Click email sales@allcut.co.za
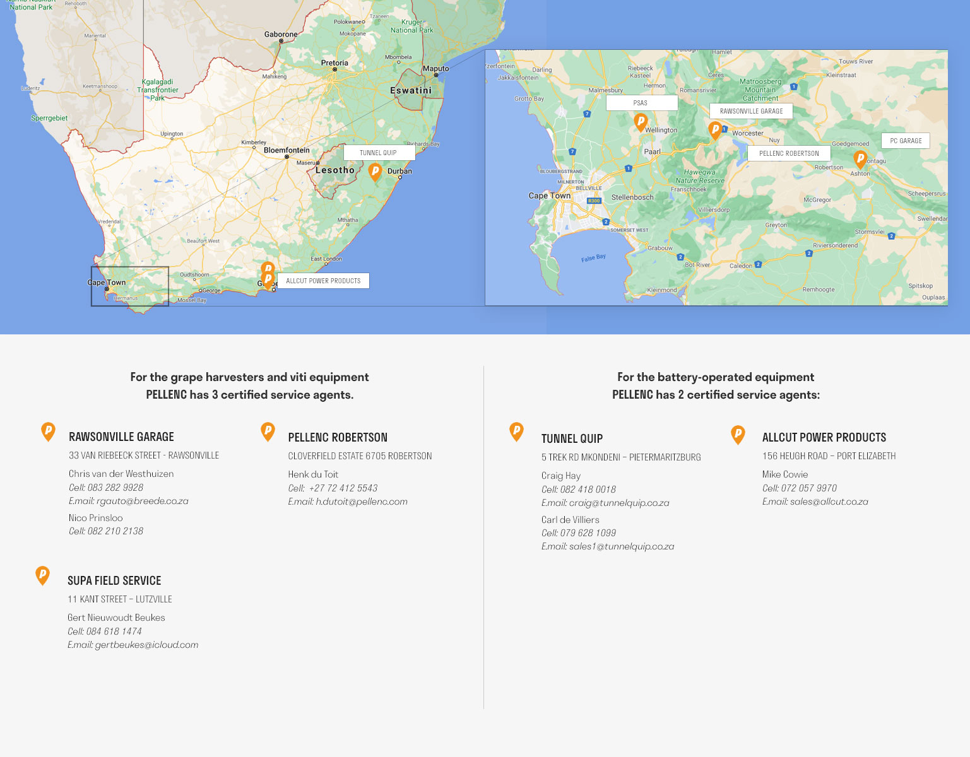Screen dimensions: 970x757 [829, 502]
